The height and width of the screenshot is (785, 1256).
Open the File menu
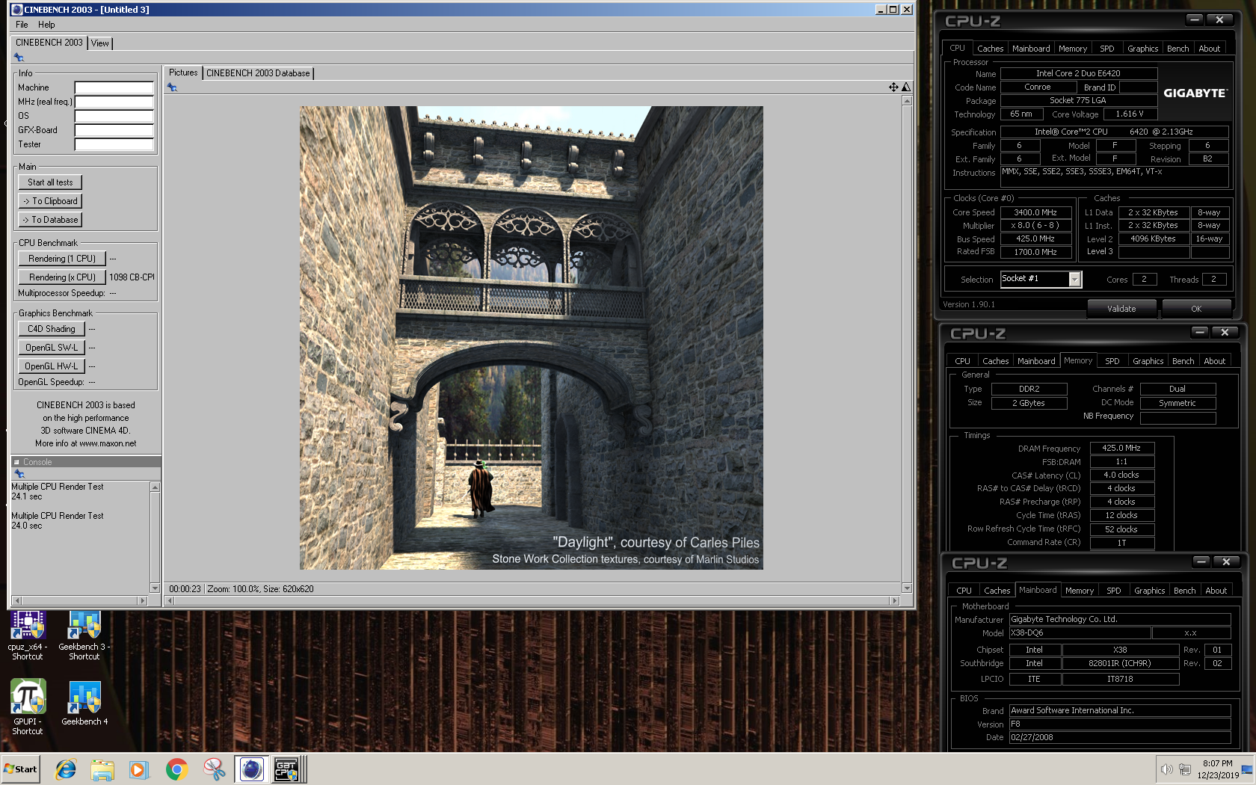(x=22, y=25)
